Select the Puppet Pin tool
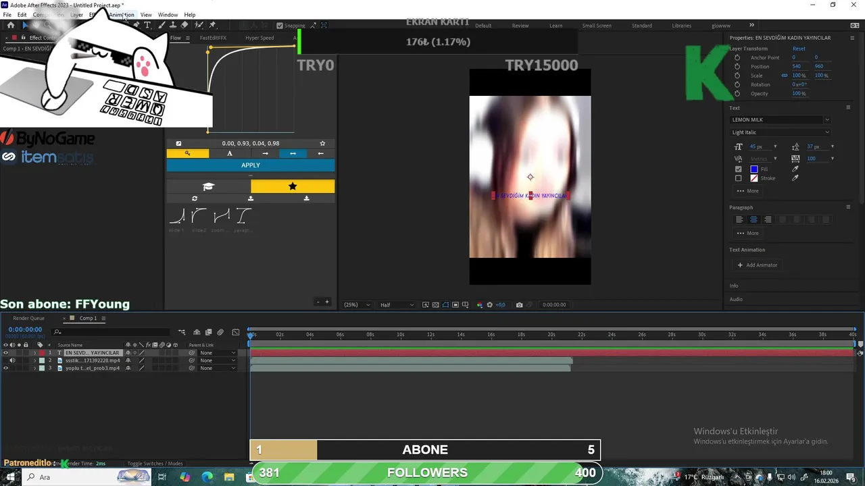Image resolution: width=865 pixels, height=486 pixels. [212, 25]
